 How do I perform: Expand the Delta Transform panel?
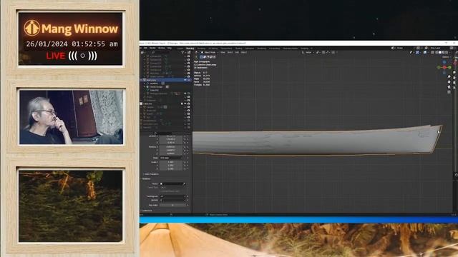[151, 174]
